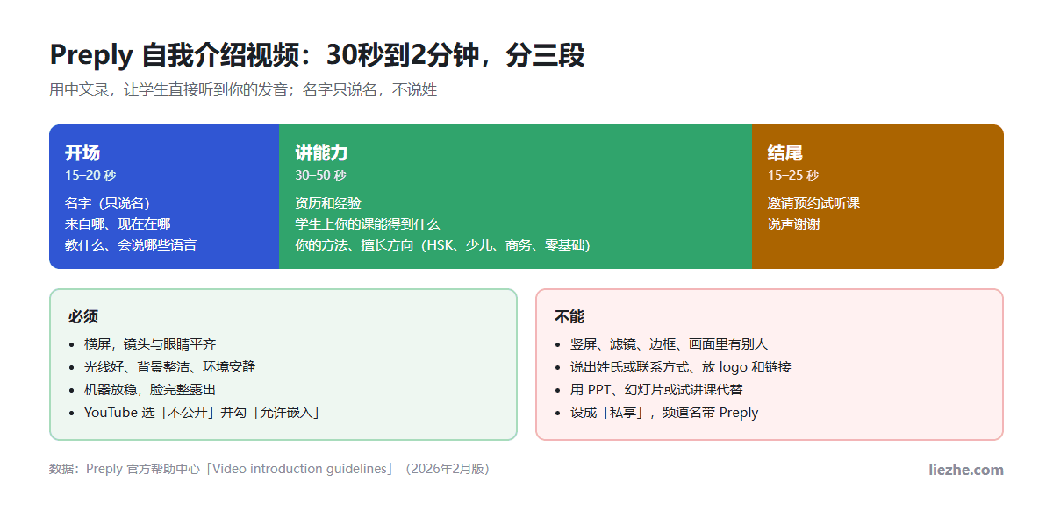Click the line "名字（只说名）"

pyautogui.click(x=107, y=202)
